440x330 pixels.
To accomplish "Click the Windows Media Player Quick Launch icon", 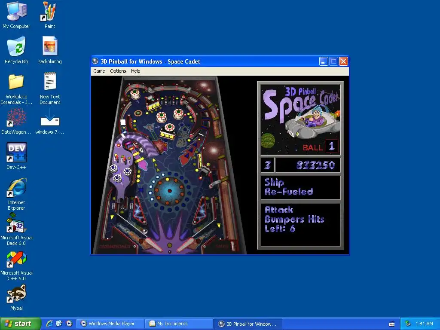I will point(69,324).
